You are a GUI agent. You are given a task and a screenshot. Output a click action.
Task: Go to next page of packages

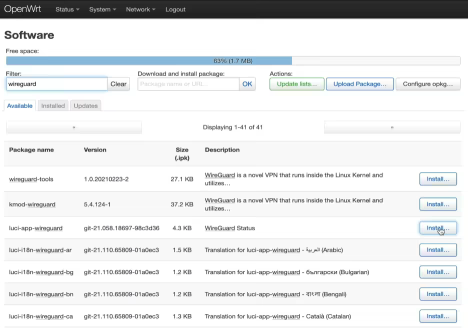click(x=391, y=127)
